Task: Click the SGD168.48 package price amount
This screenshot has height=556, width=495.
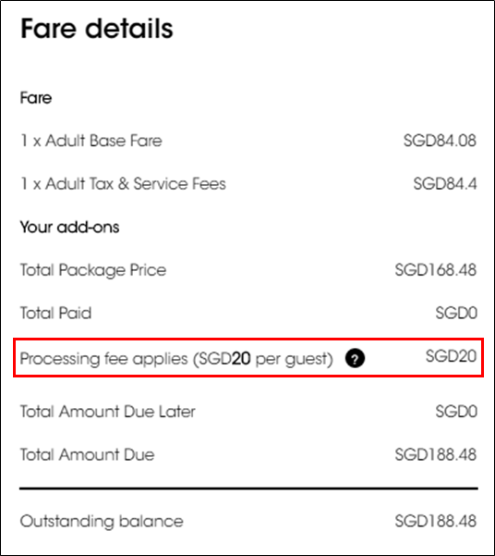Action: pyautogui.click(x=436, y=270)
